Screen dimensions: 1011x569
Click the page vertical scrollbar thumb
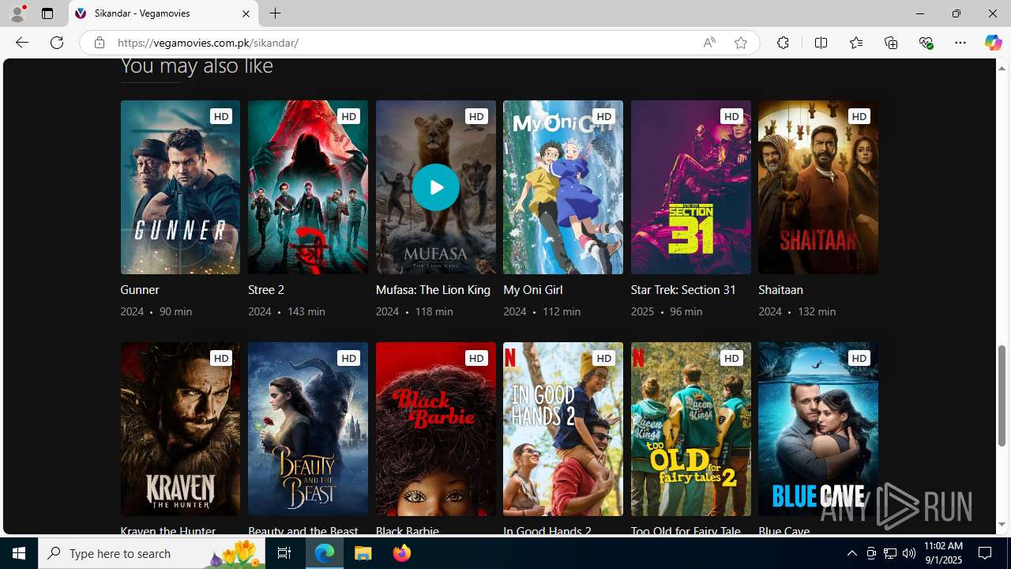click(1002, 395)
